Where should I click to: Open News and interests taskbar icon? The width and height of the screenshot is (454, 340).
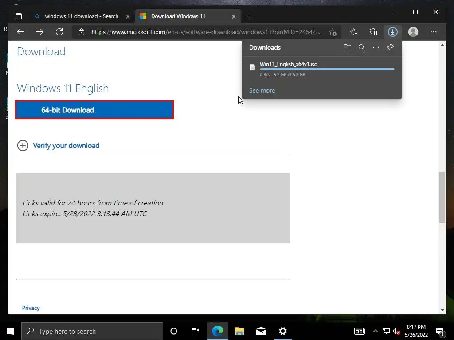click(359, 331)
